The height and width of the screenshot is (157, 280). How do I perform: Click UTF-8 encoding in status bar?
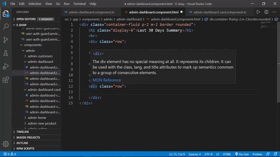tap(208, 154)
